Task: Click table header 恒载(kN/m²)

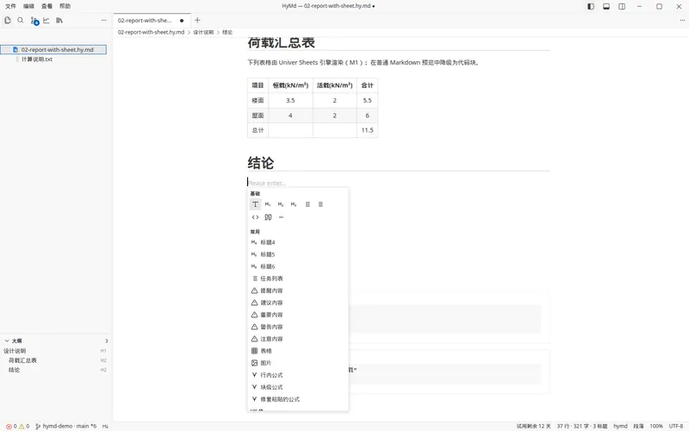Action: 290,85
